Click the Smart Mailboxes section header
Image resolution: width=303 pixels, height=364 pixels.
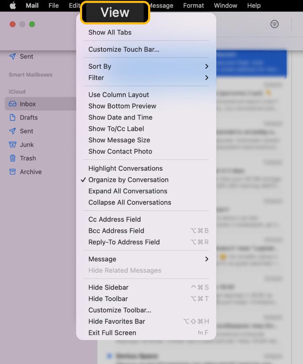(x=30, y=75)
